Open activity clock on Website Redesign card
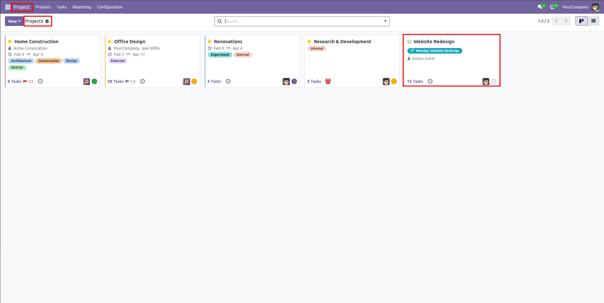 pos(430,81)
